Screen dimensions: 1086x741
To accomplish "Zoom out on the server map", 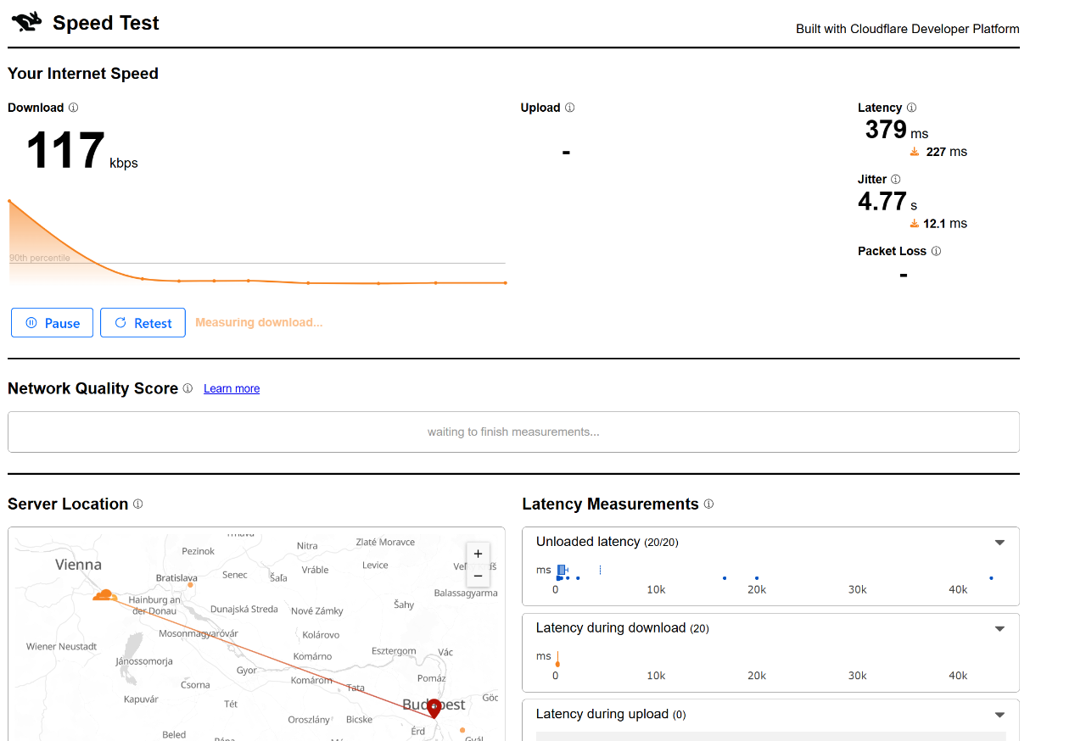I will 478,576.
